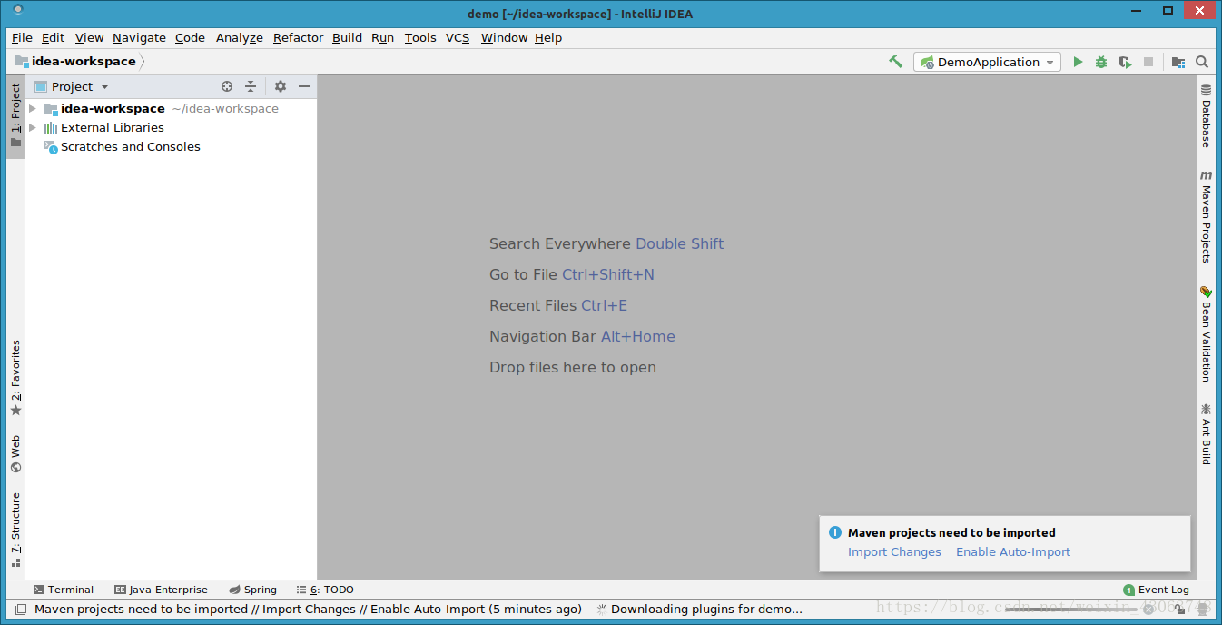Open the 7: Structure side tab

(x=15, y=530)
